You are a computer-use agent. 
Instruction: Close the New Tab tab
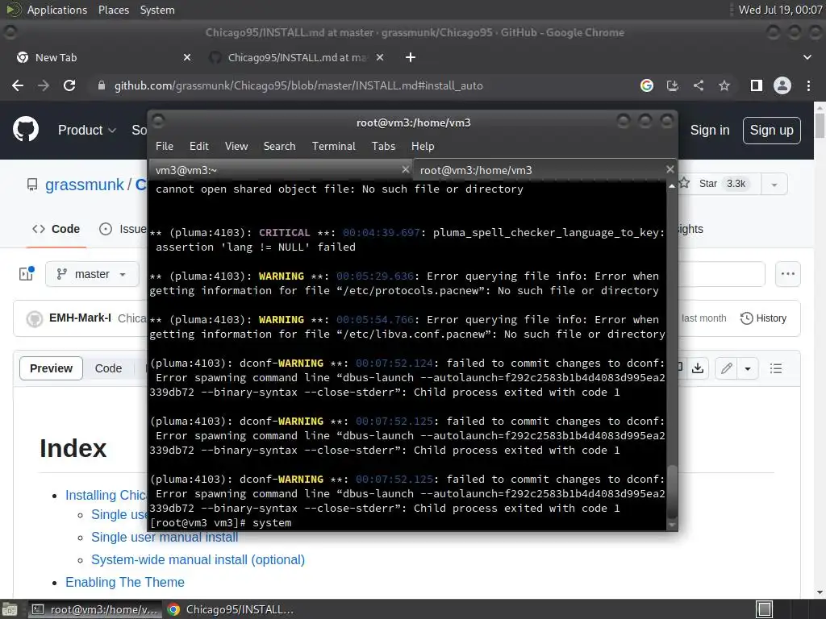(x=187, y=57)
